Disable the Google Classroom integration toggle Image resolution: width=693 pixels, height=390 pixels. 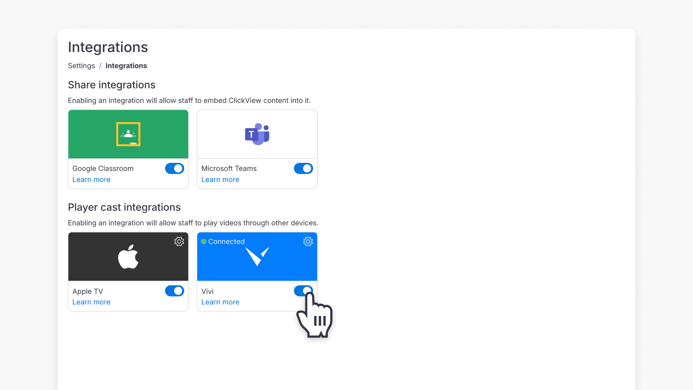coord(174,168)
